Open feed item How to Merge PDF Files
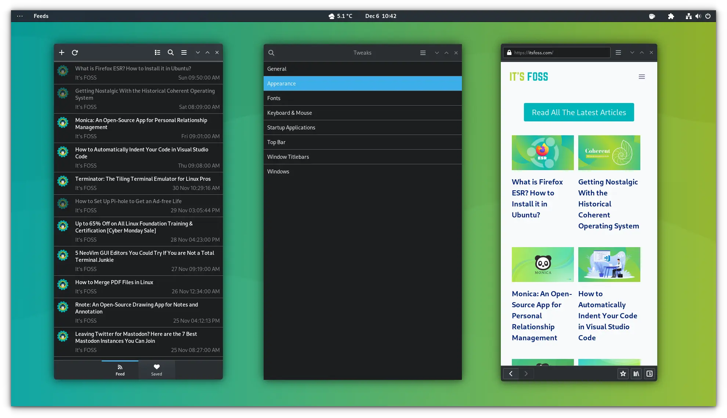Viewport: 727px width, 418px height. (138, 287)
